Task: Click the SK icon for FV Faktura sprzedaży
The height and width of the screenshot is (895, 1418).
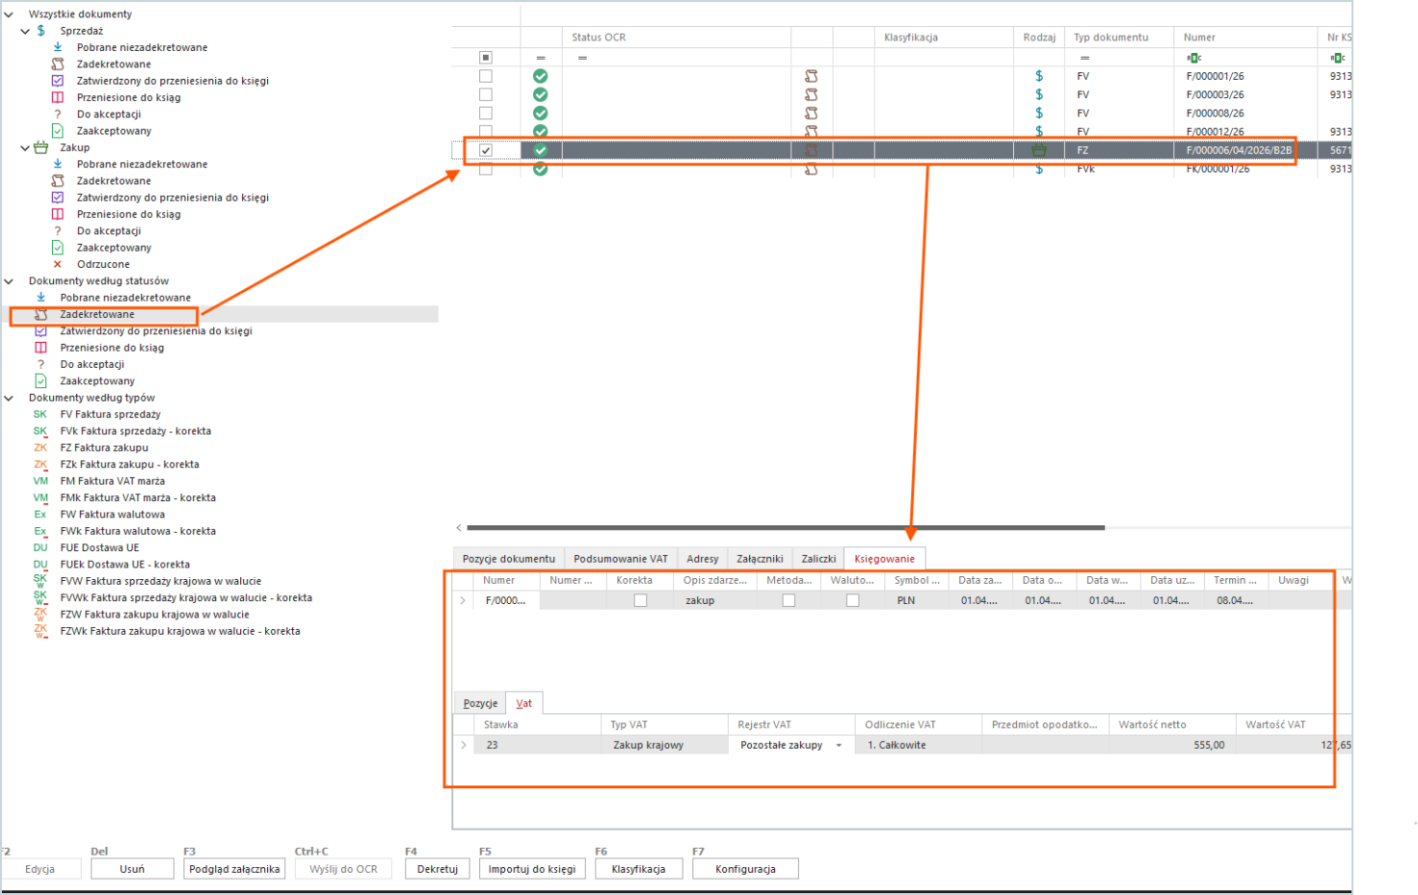Action: (40, 414)
